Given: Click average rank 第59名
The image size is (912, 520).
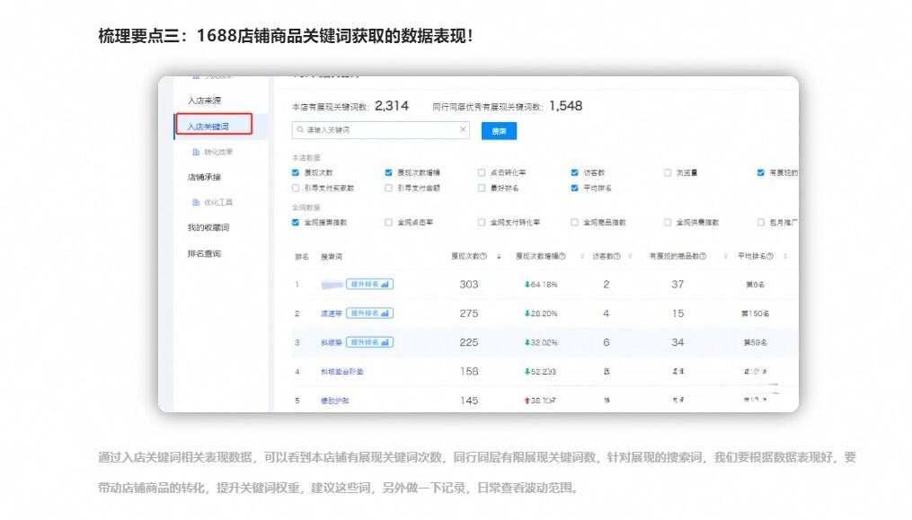Looking at the screenshot, I should (x=755, y=342).
